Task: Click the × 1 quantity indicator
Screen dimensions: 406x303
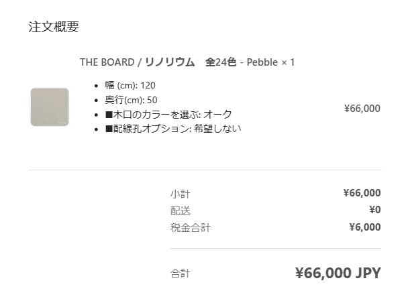Action: (288, 62)
